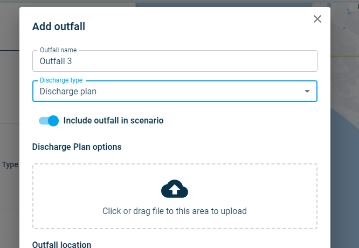The width and height of the screenshot is (359, 248).
Task: Click the blue water area on the map
Action: pos(345,162)
